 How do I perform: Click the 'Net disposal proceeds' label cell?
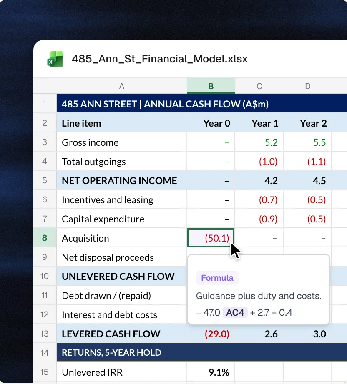121,257
